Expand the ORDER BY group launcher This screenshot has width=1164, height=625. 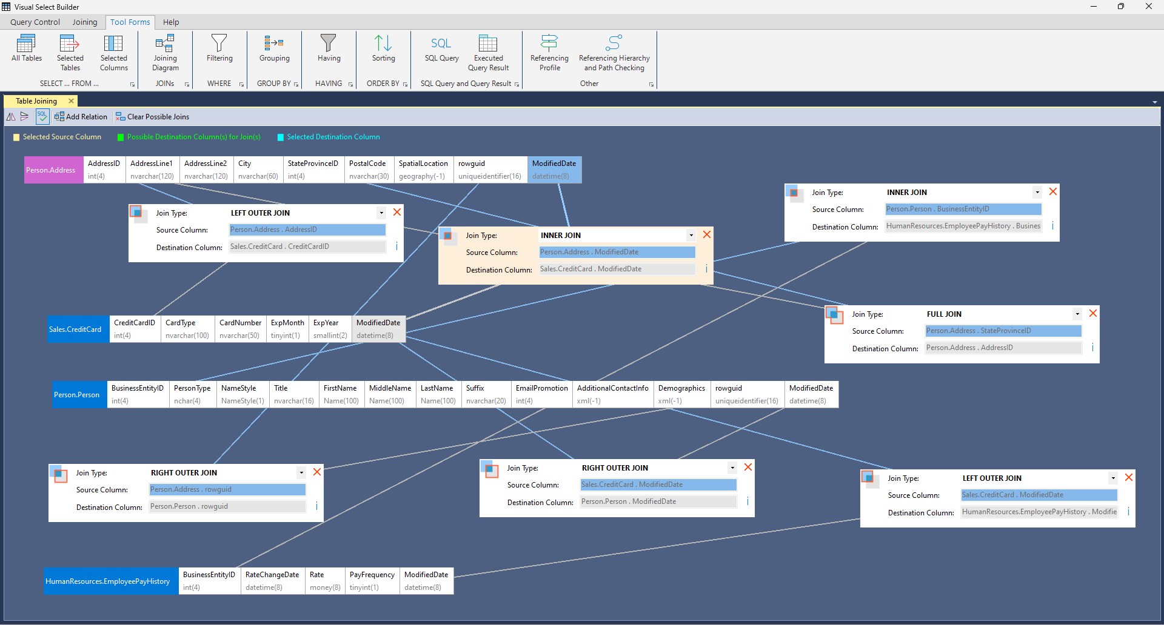coord(405,85)
